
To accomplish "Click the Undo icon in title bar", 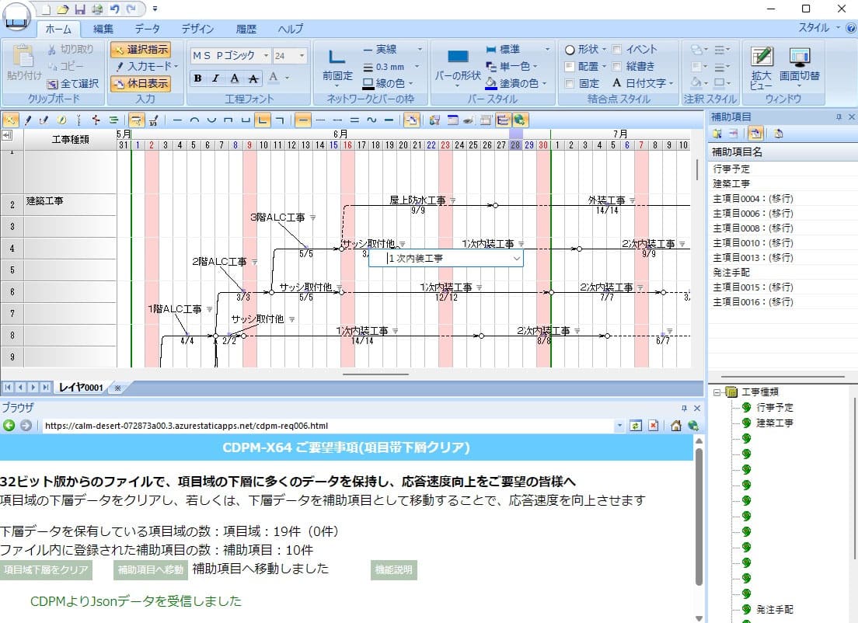I will (114, 9).
